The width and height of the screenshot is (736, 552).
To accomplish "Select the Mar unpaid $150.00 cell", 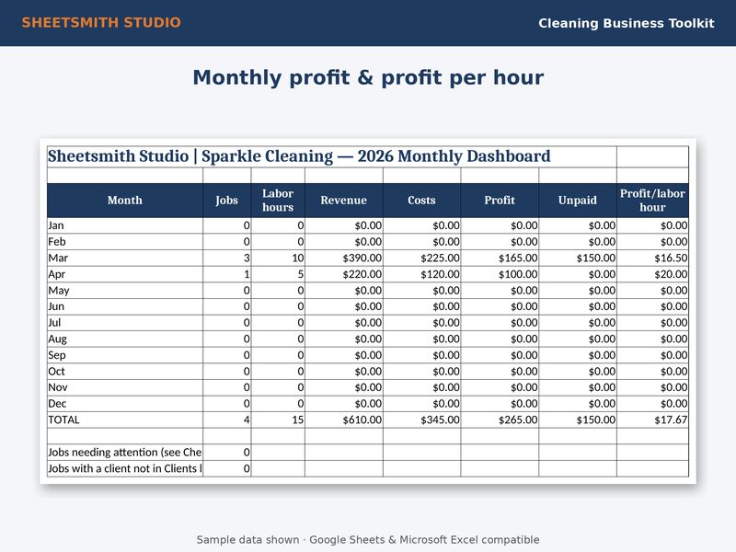I will [578, 258].
